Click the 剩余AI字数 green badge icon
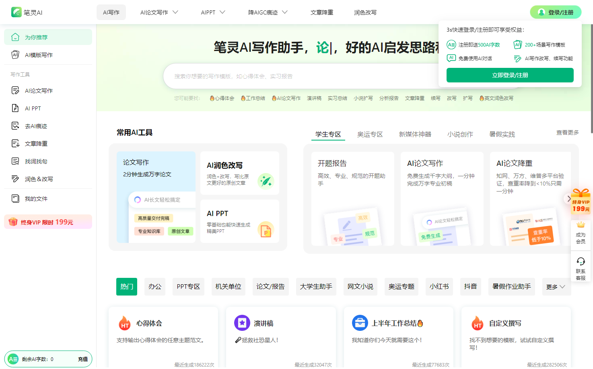Image resolution: width=593 pixels, height=369 pixels. 13,359
